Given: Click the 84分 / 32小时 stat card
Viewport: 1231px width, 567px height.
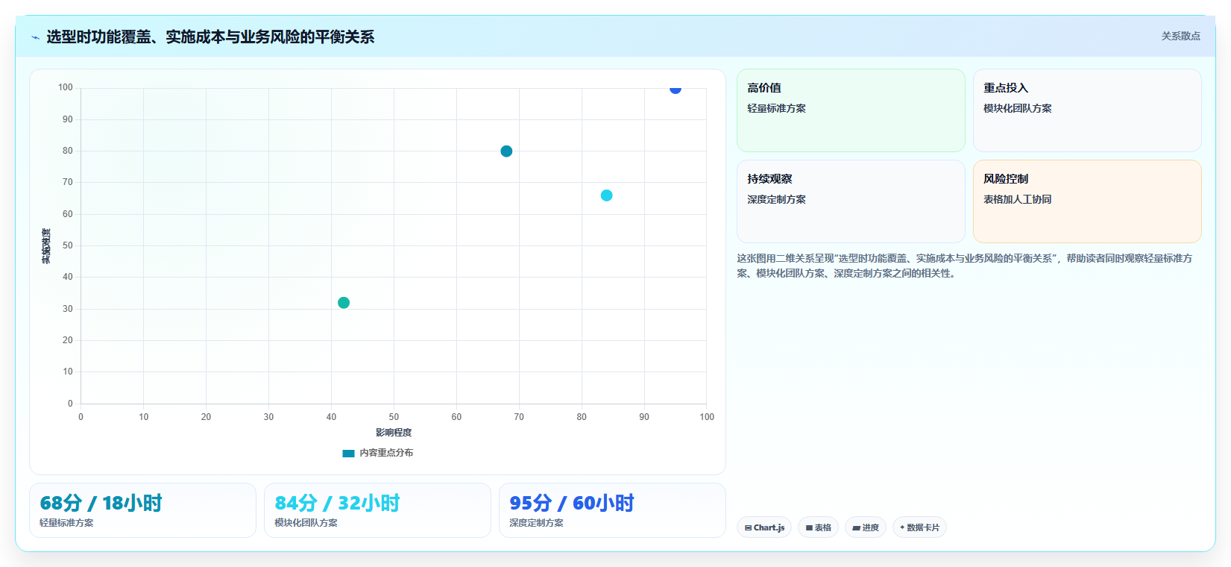Looking at the screenshot, I should coord(377,510).
